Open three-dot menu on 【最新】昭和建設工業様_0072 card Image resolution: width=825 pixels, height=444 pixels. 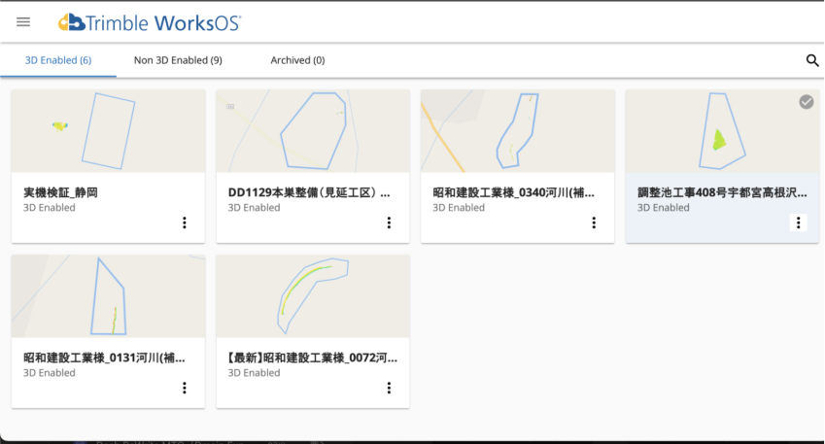[x=389, y=388]
